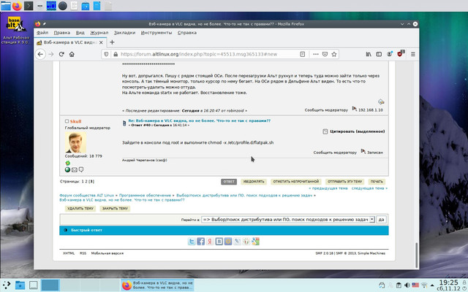Switch keyboard layout via US flag
Viewport: 468px width, 292px height.
pos(415,285)
